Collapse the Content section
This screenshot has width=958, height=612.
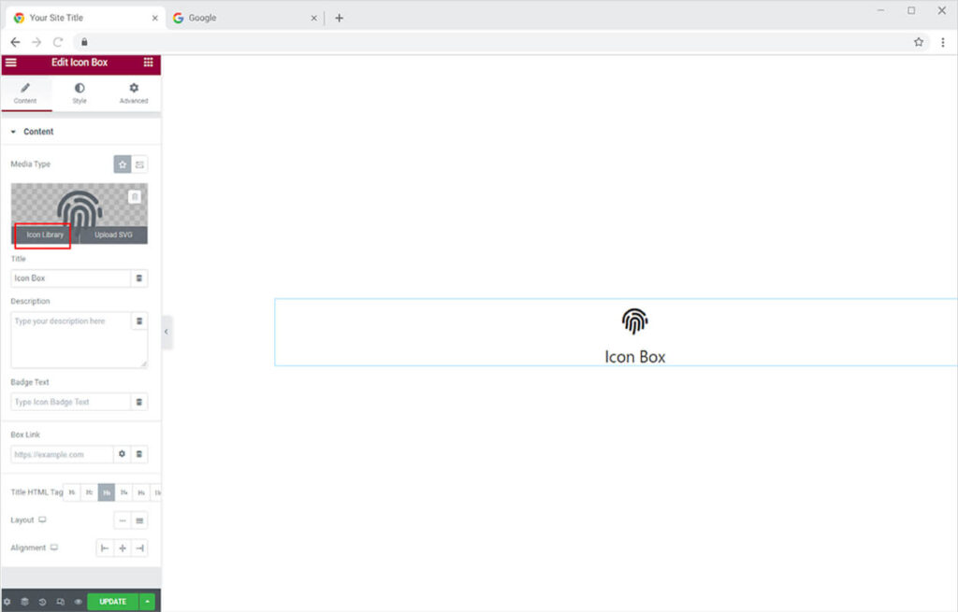13,132
